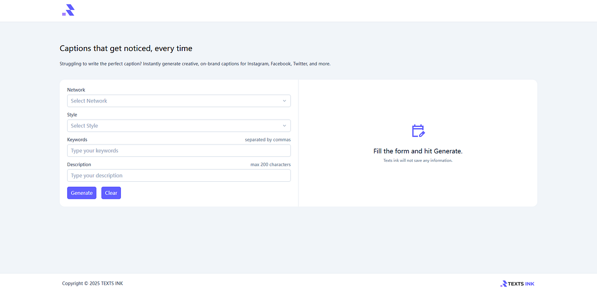Open the Select Network dropdown

[x=179, y=101]
